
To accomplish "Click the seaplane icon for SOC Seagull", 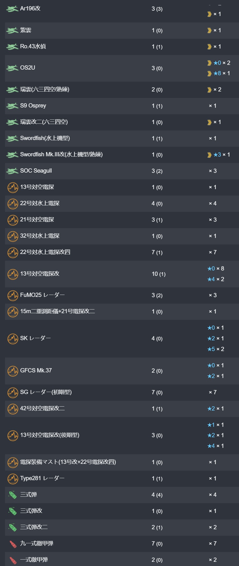I will (12, 171).
